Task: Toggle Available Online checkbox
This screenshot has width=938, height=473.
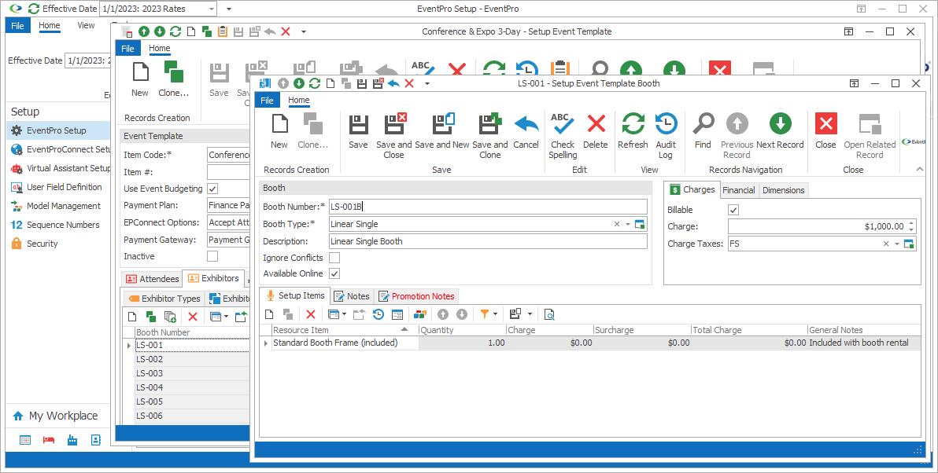Action: [334, 273]
